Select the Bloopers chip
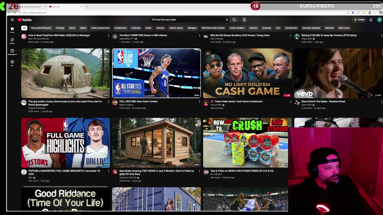The height and width of the screenshot is (215, 383). pyautogui.click(x=192, y=28)
